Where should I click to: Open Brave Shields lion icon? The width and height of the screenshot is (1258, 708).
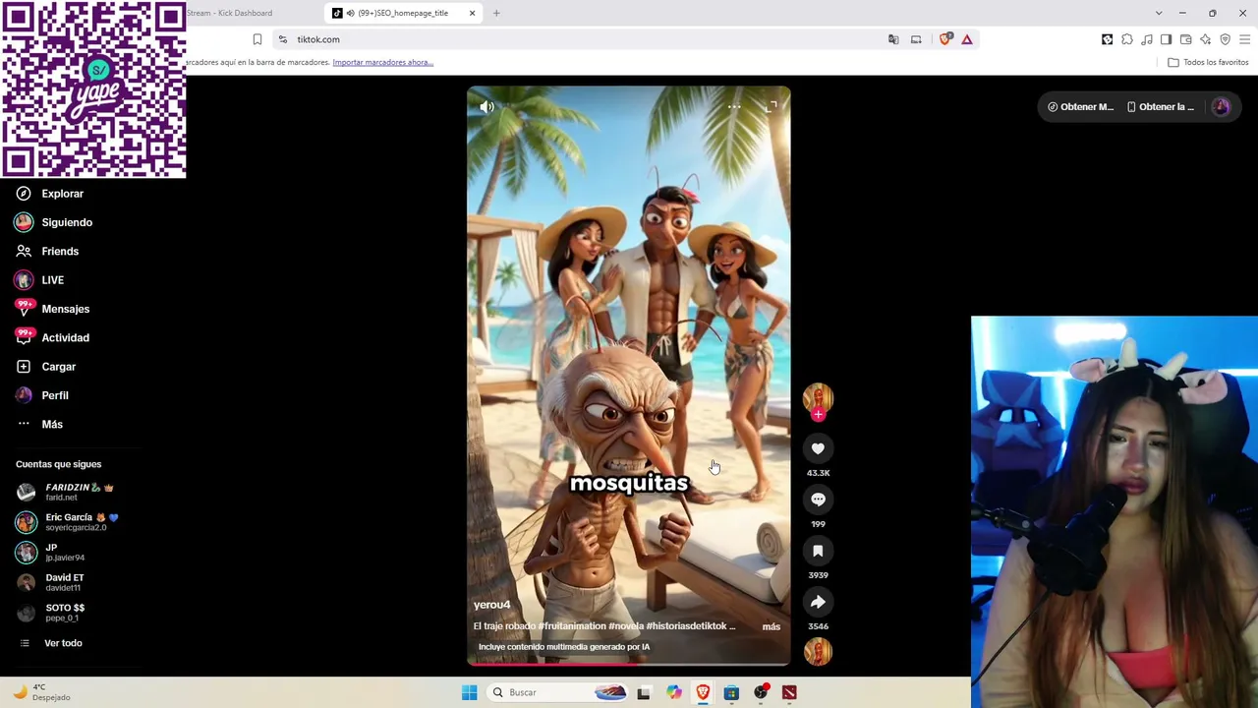coord(945,39)
